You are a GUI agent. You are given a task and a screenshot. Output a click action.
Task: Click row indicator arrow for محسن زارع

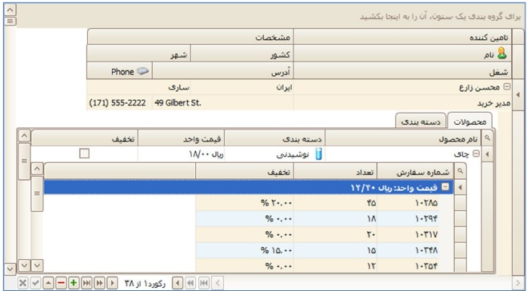518,95
